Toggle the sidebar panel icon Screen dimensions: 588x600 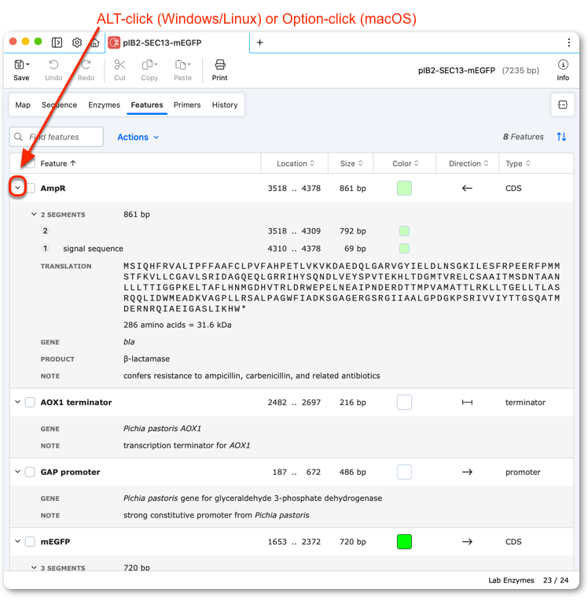pos(57,42)
